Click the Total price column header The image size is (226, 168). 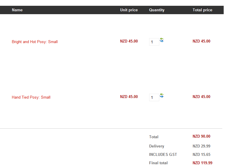(x=202, y=10)
